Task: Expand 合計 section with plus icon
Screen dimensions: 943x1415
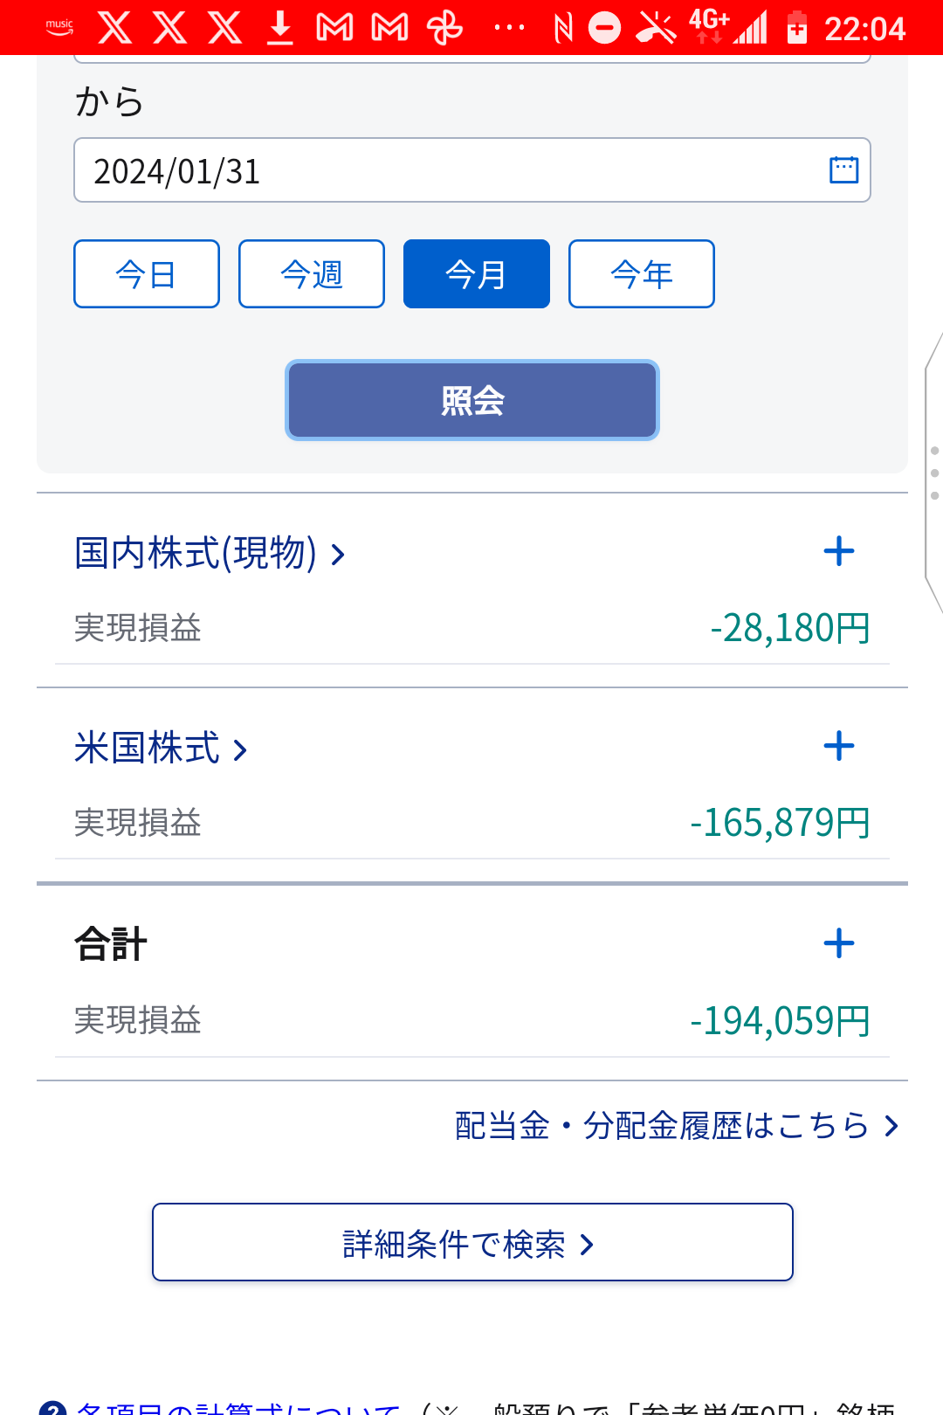Action: click(x=839, y=943)
